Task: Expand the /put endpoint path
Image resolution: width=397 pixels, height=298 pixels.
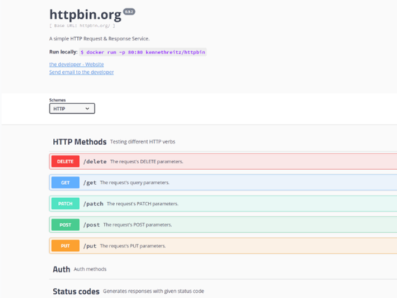Action: point(90,246)
